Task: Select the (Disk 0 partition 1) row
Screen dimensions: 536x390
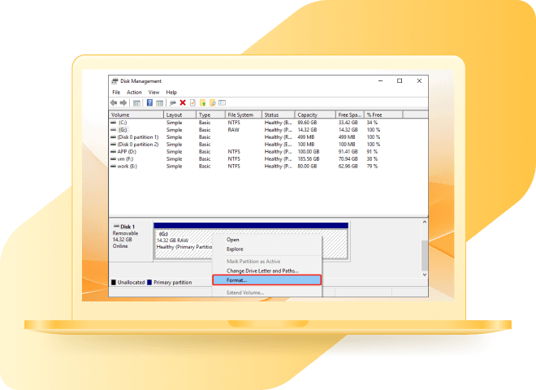Action: coord(268,136)
